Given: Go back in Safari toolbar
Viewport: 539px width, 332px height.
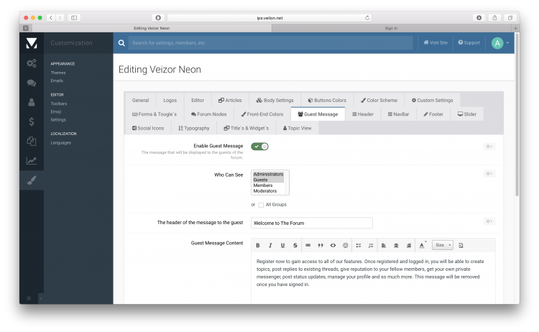Looking at the screenshot, I should [x=51, y=18].
